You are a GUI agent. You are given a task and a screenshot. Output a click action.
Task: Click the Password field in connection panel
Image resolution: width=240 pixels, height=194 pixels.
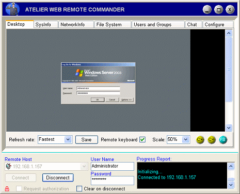click(x=113, y=181)
